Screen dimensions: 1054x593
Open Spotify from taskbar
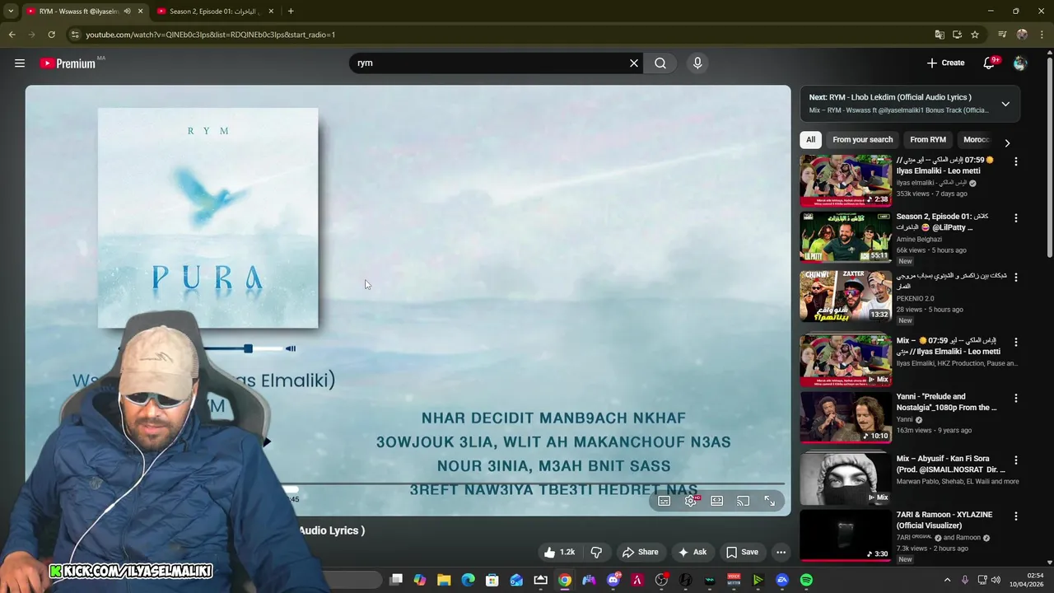806,580
